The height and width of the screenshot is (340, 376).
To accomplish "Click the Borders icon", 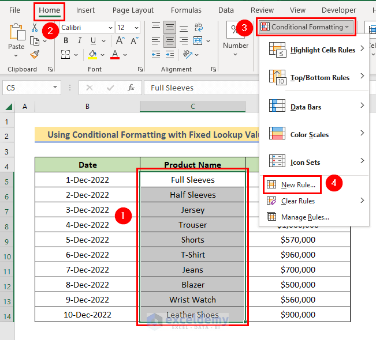I will pos(65,55).
